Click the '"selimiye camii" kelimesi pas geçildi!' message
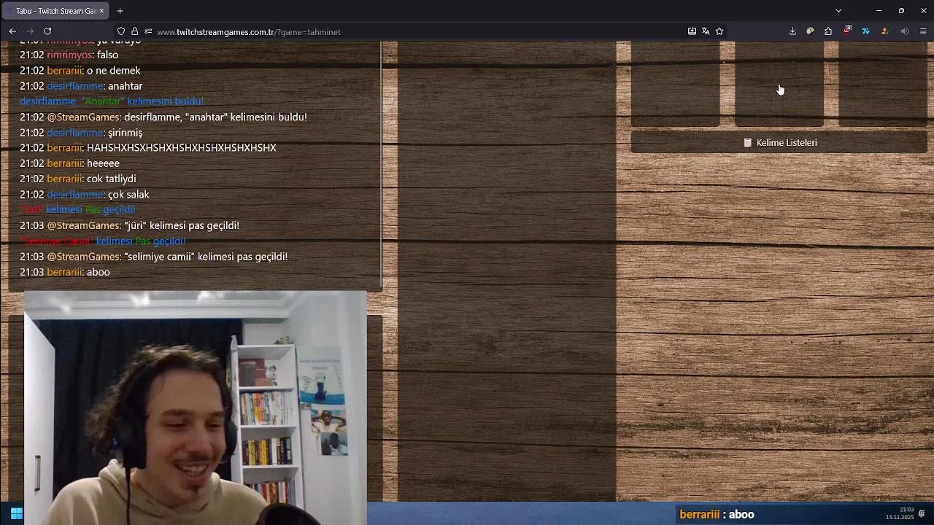The width and height of the screenshot is (934, 525). (206, 257)
